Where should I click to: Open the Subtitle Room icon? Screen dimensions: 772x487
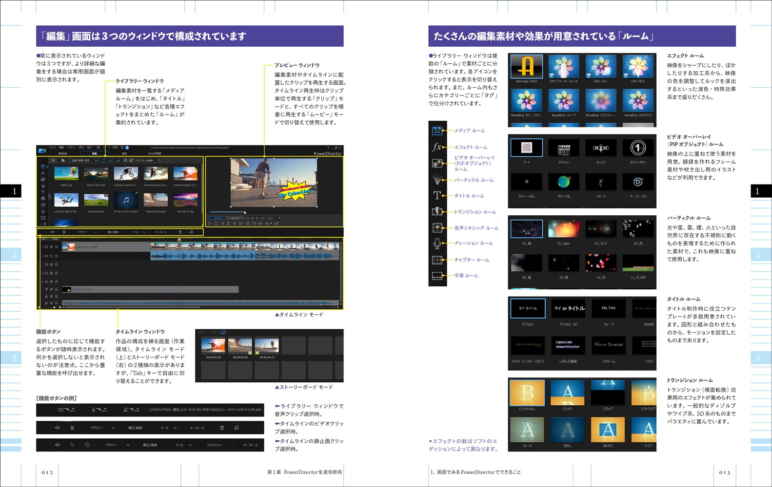(437, 276)
